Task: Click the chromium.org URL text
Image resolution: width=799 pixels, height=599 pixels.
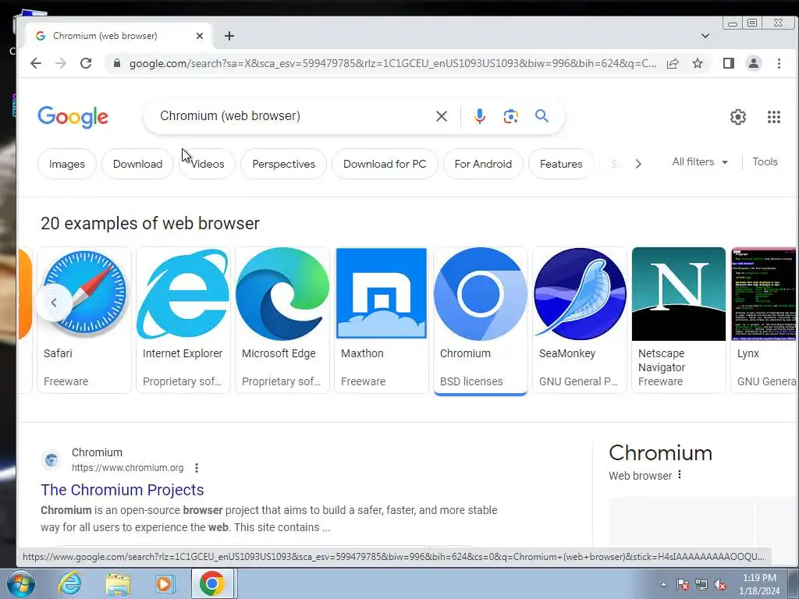Action: (127, 468)
